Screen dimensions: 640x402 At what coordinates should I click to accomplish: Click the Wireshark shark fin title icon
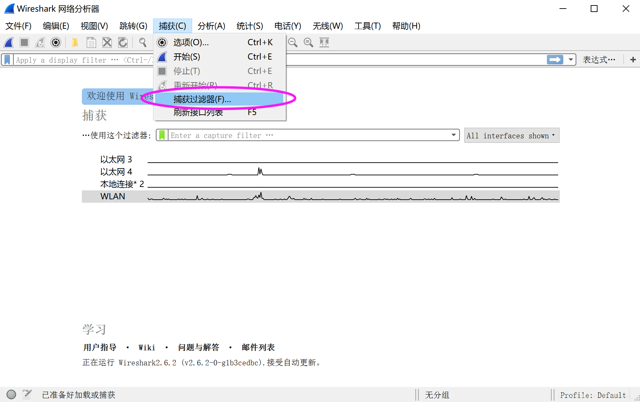point(9,9)
